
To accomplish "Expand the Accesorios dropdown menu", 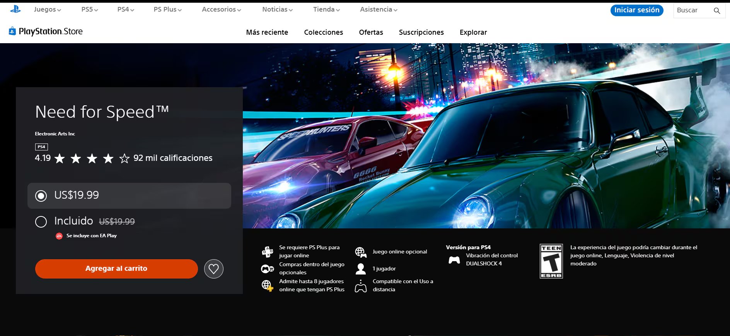I will pos(222,9).
